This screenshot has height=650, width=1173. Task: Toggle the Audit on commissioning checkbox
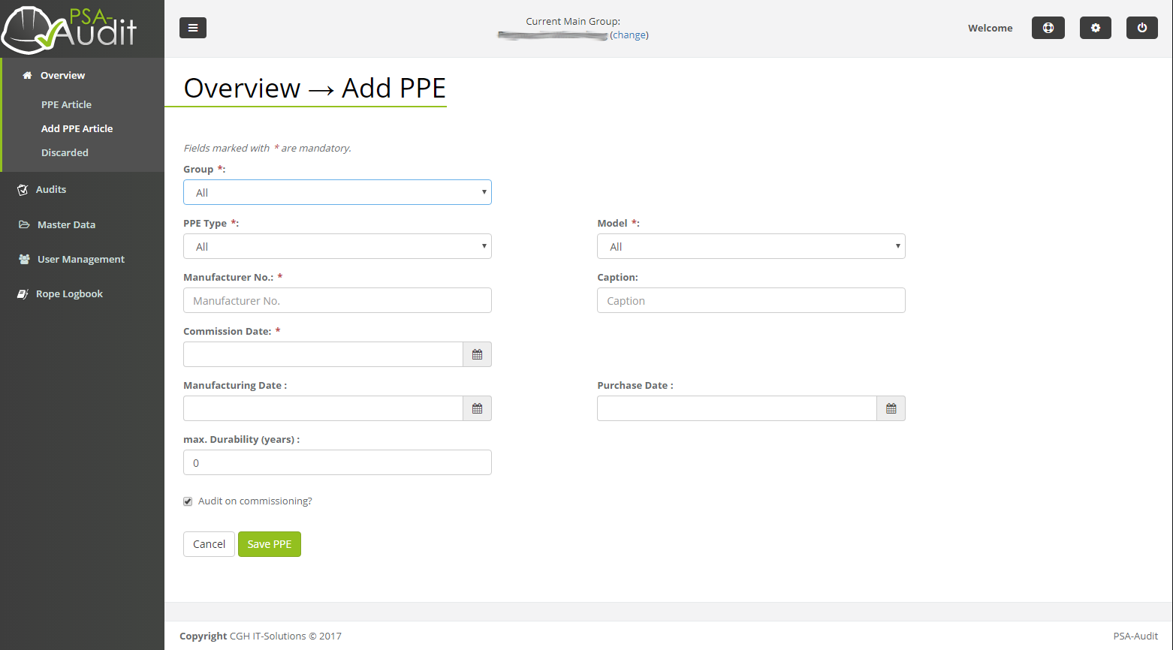tap(188, 501)
